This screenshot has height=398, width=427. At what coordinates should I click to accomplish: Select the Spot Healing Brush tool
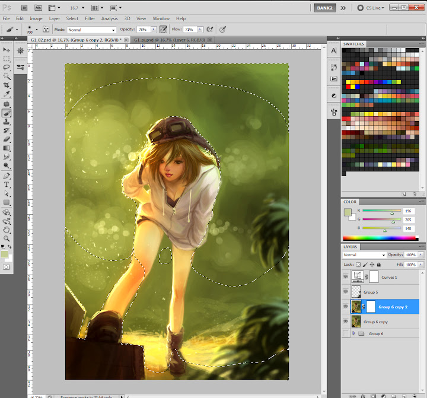pos(7,104)
